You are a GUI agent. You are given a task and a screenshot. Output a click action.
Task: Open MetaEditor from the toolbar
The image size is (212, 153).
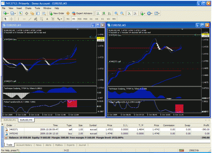tap(68, 13)
